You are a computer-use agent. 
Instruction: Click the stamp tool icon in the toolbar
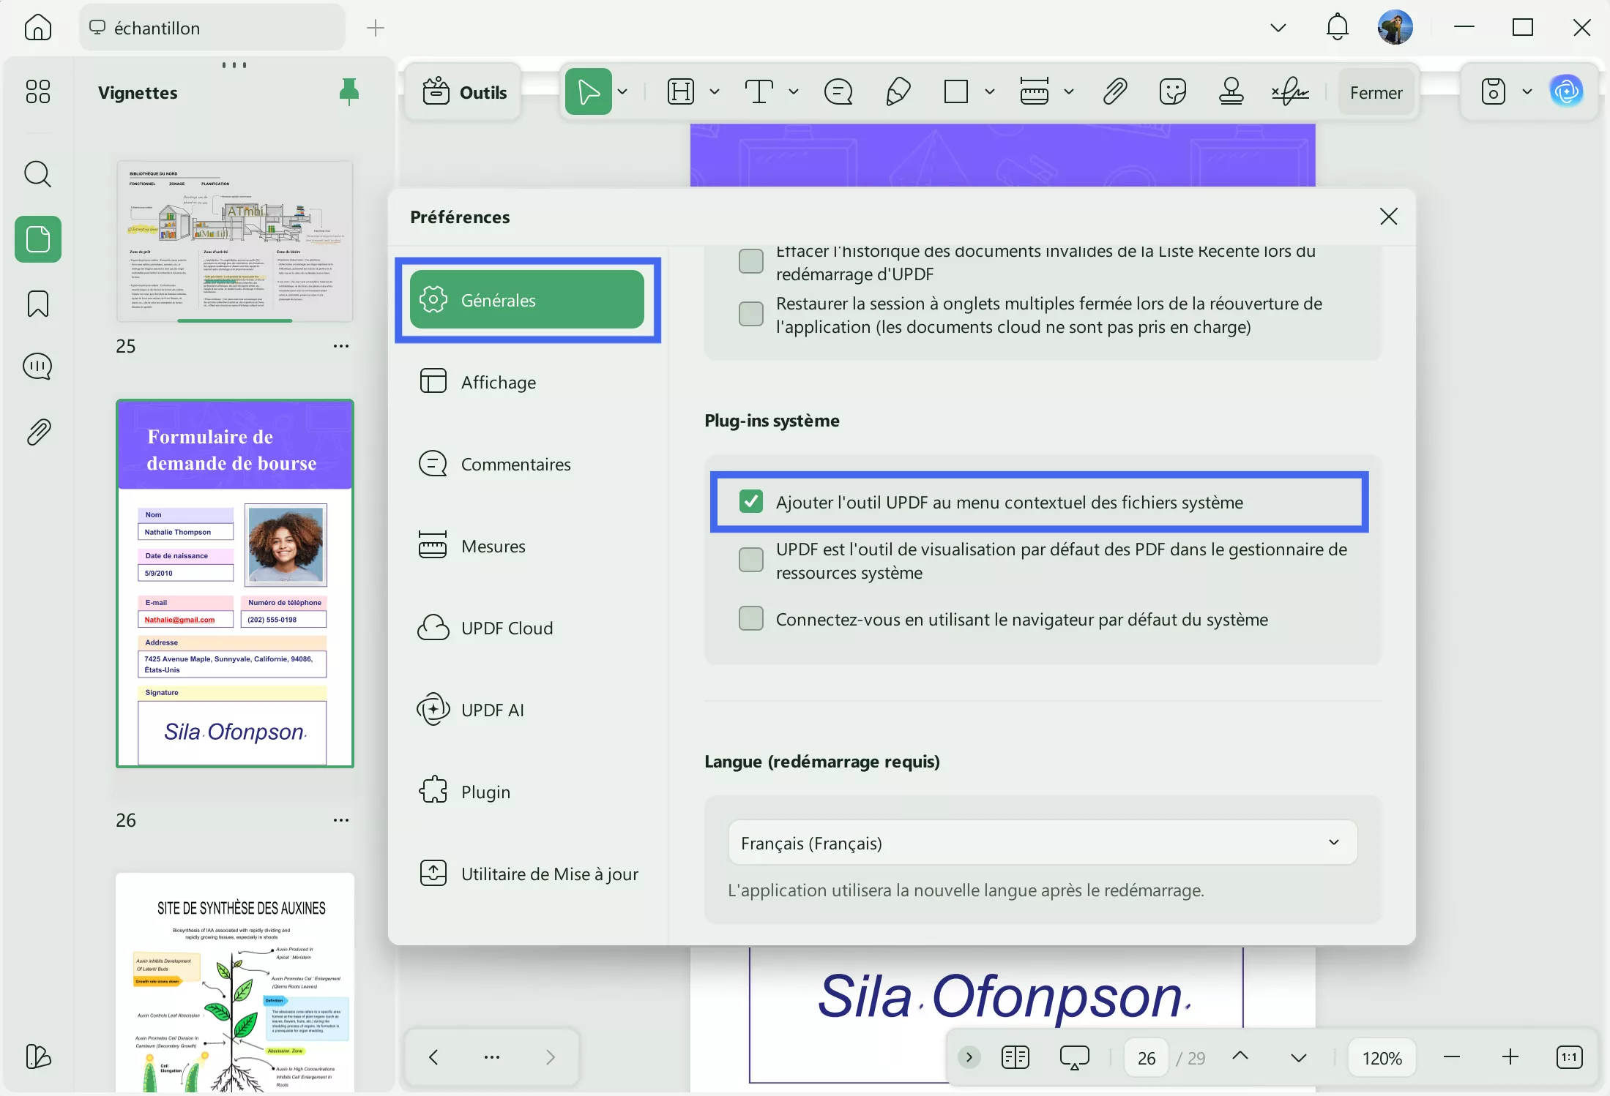1231,92
